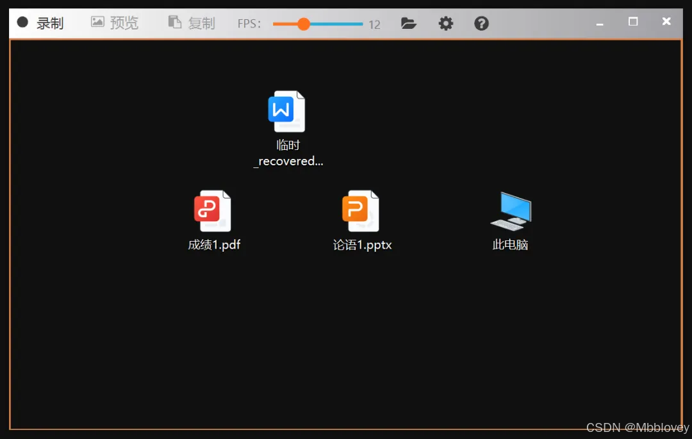Click the 成绩1.pdf file name label
This screenshot has height=439, width=692.
(x=215, y=245)
